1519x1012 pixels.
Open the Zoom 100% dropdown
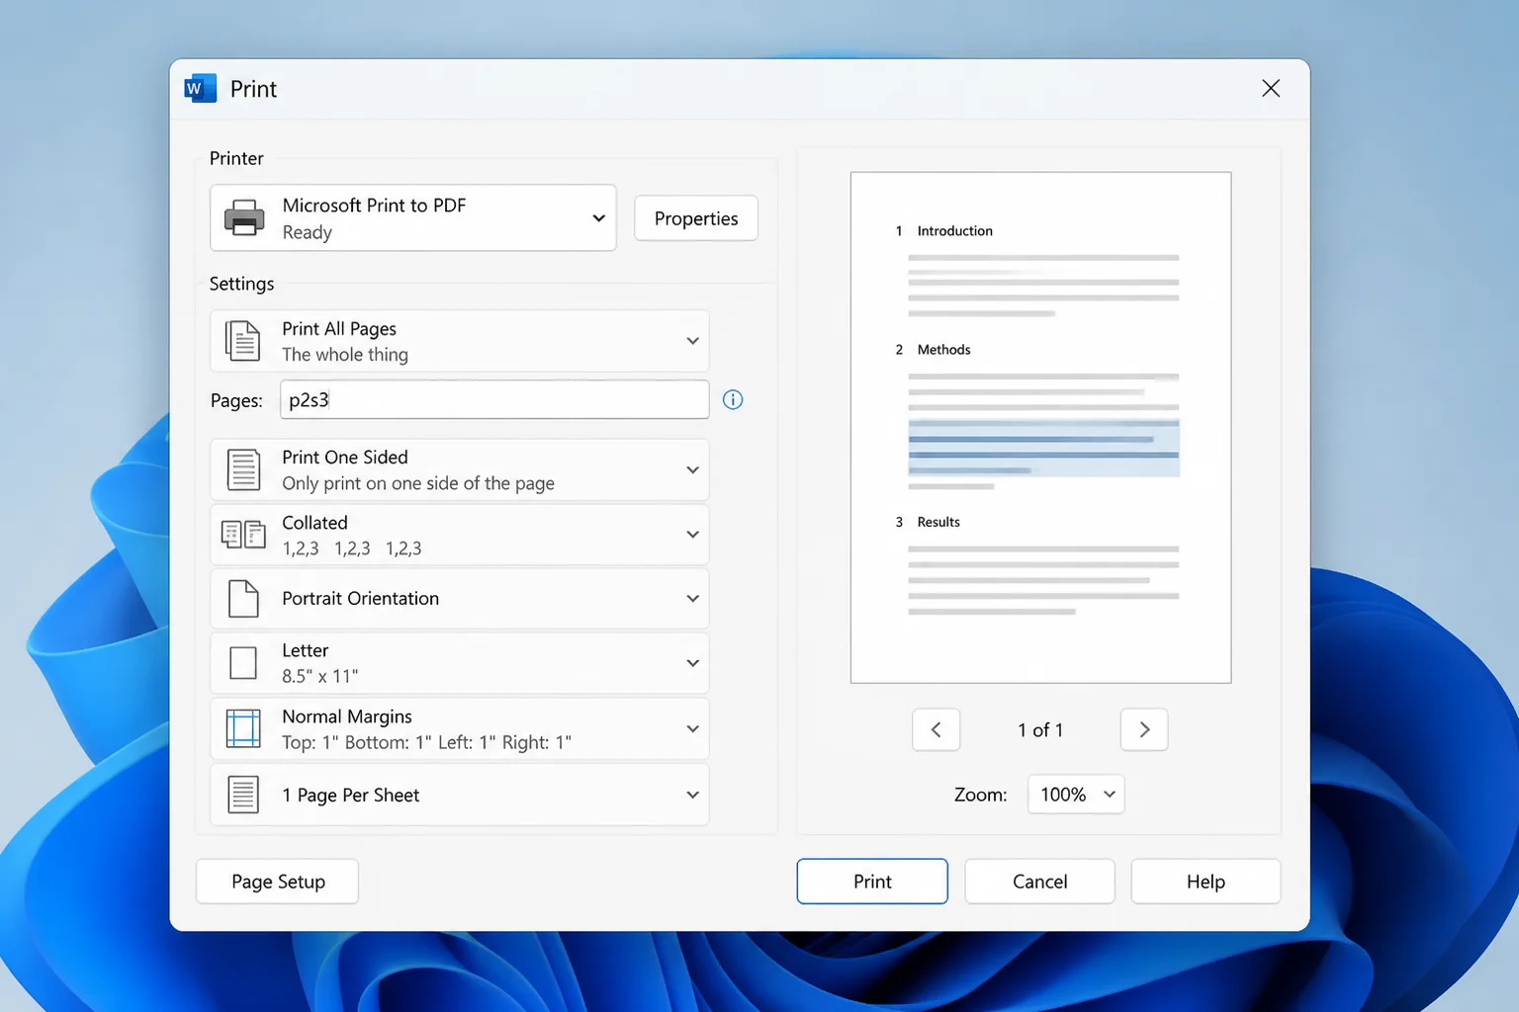[1076, 795]
